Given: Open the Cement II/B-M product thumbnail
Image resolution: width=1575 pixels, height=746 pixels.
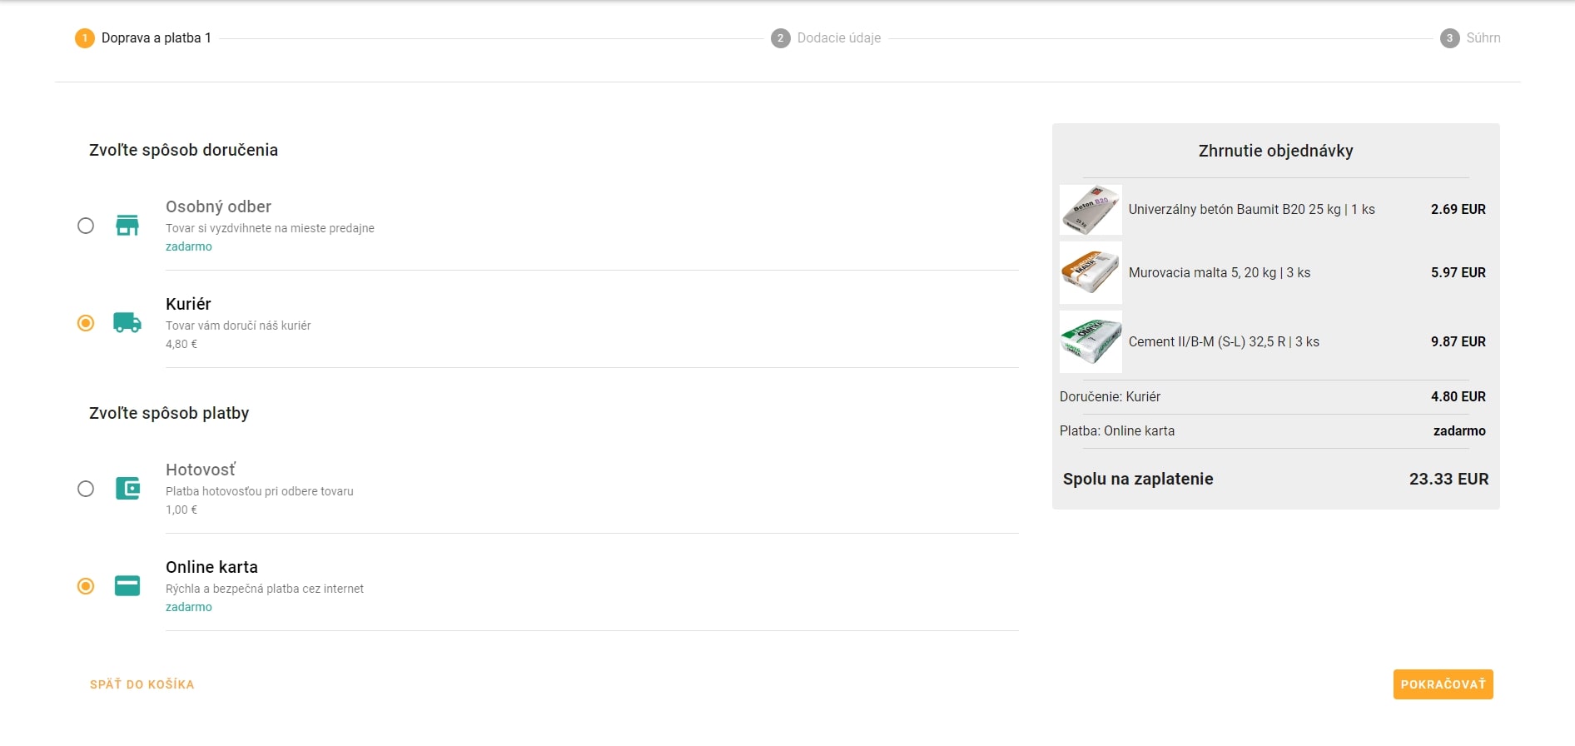Looking at the screenshot, I should (1091, 341).
